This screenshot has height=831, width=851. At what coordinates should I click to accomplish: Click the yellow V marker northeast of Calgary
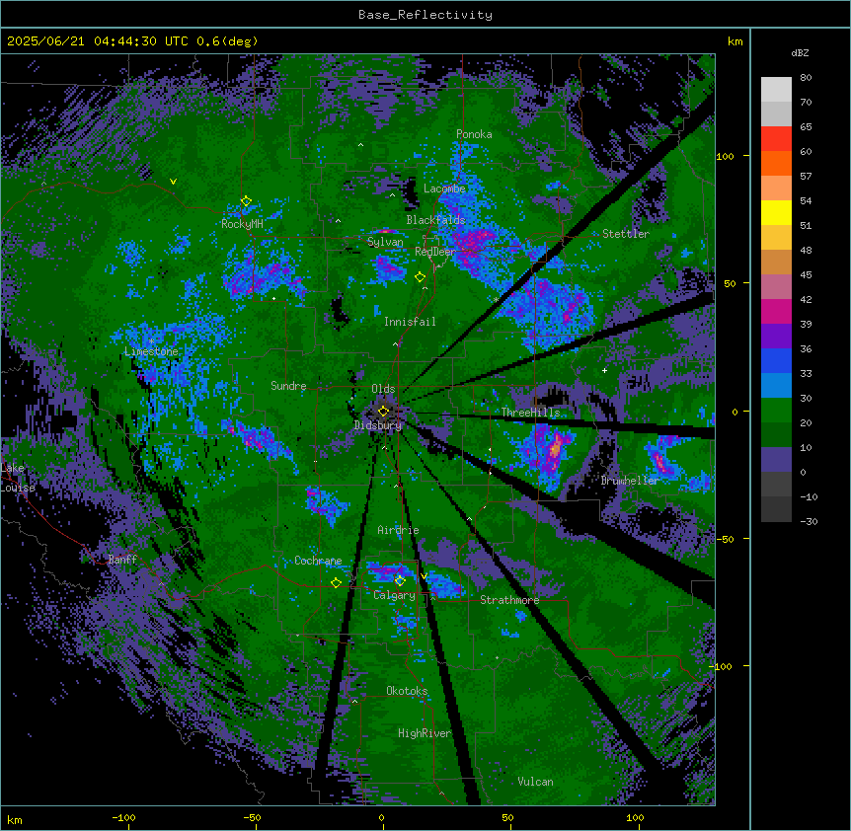tap(425, 576)
